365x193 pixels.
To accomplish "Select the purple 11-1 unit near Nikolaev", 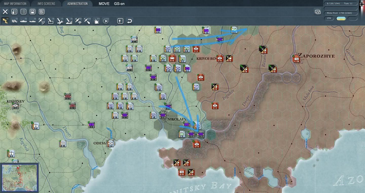I will pyautogui.click(x=191, y=135).
